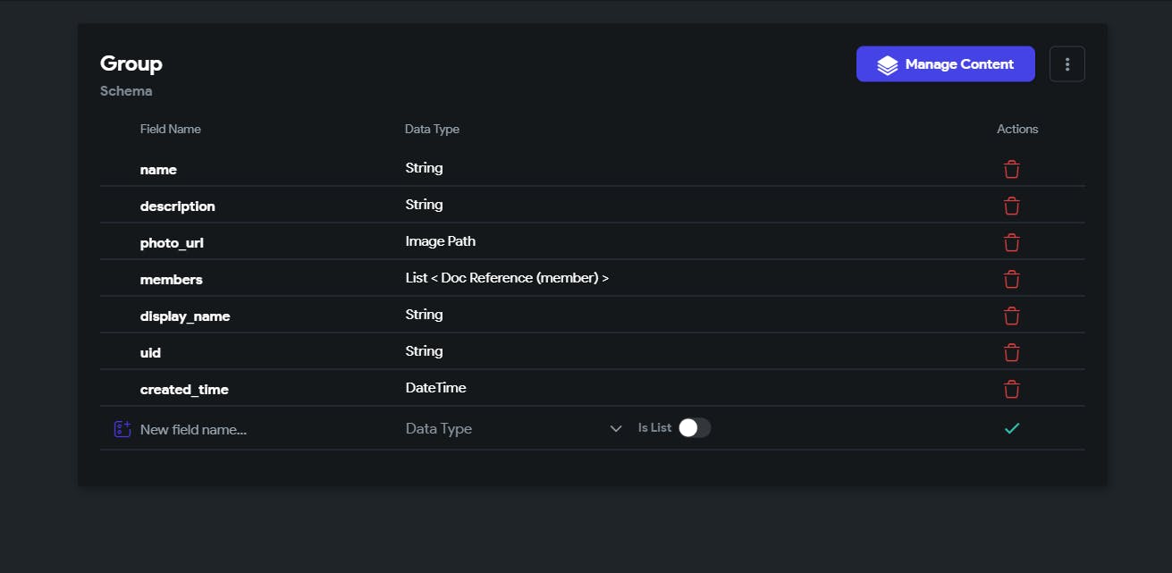Screen dimensions: 1172x573
Task: Click the Manage Content button
Action: 945,64
